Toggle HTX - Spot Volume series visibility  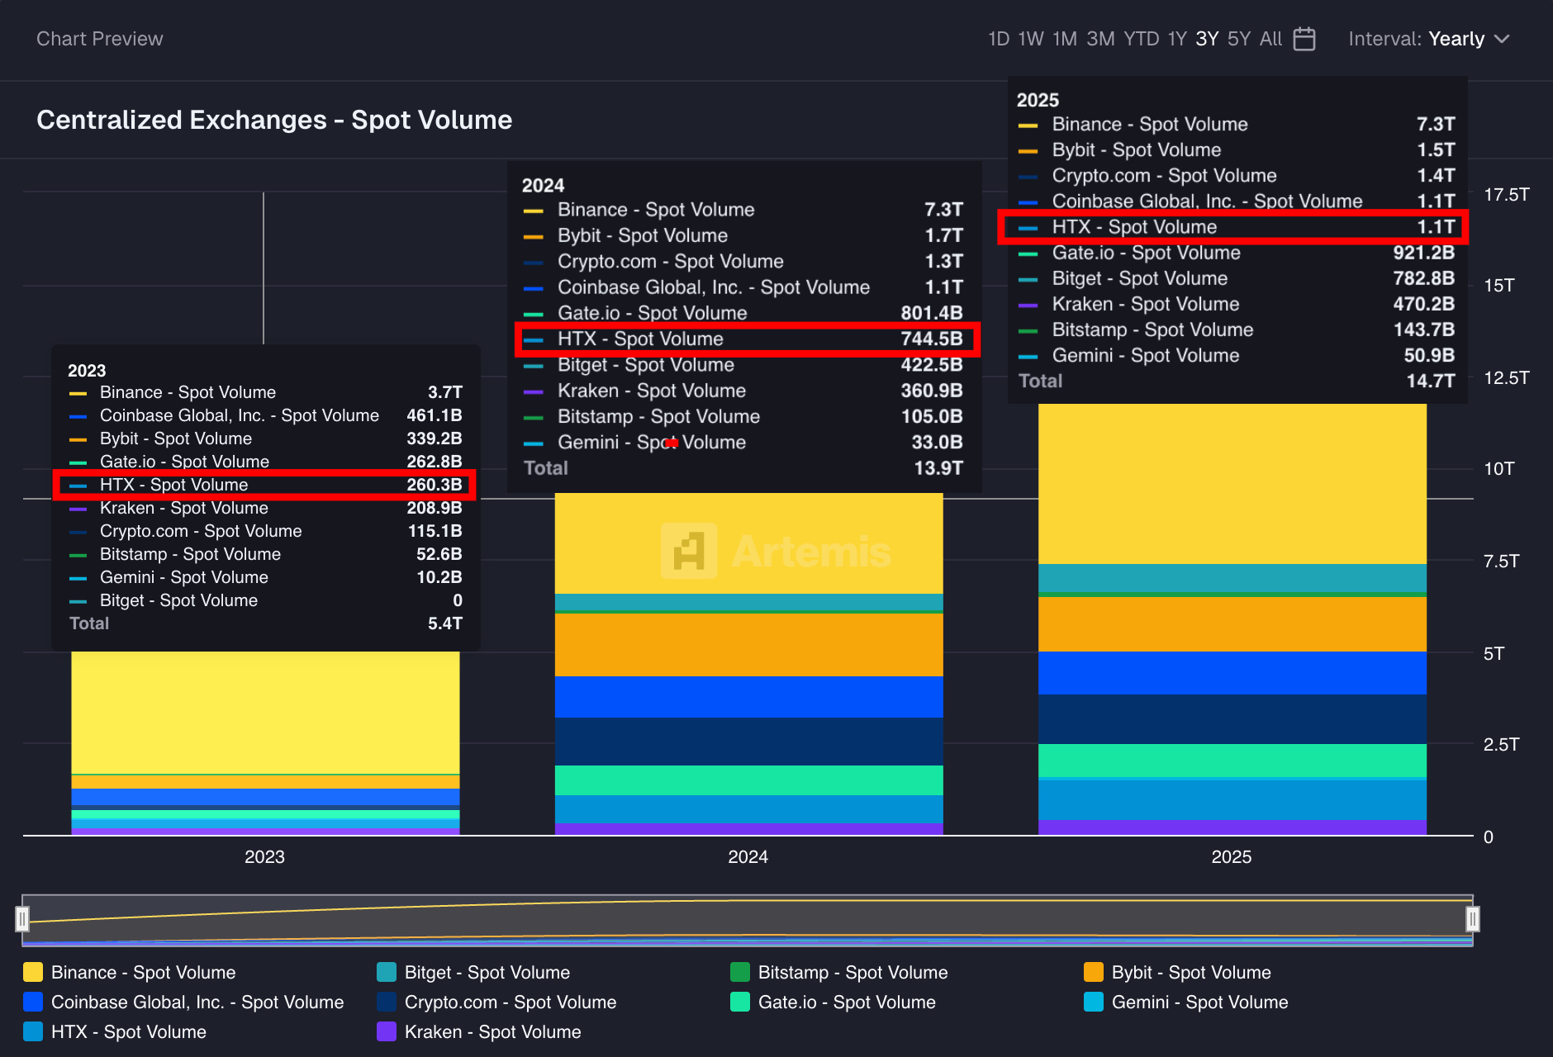pyautogui.click(x=129, y=1031)
